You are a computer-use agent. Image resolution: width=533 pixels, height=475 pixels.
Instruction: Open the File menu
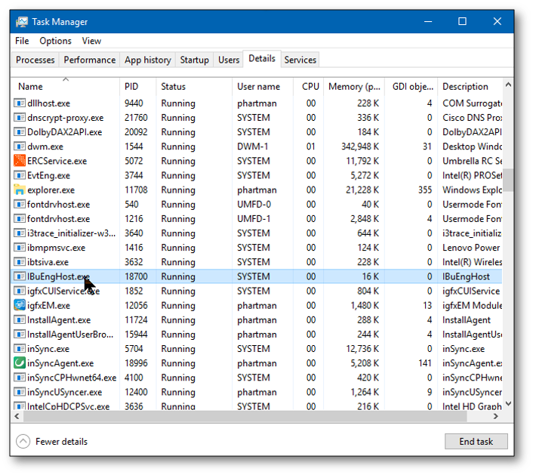[22, 41]
